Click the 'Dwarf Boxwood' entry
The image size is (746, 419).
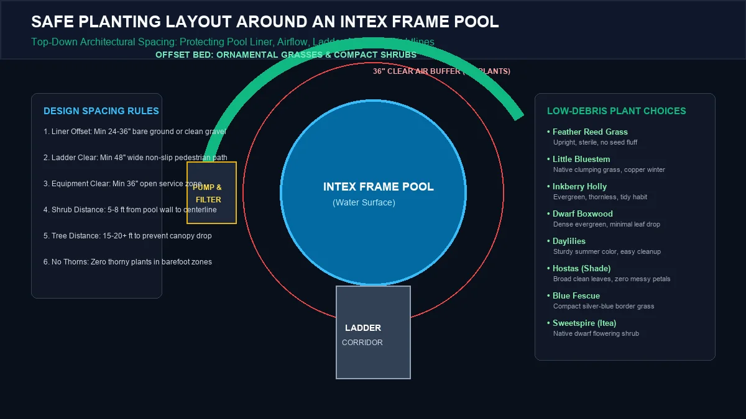(x=580, y=214)
